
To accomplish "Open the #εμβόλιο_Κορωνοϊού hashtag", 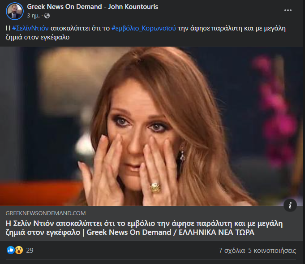I will click(144, 28).
